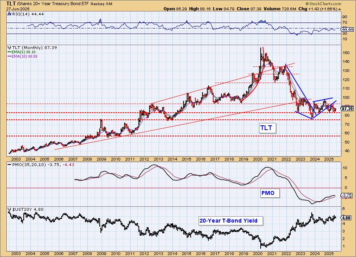
Task: Click the 110 price axis label
Action: click(x=346, y=89)
